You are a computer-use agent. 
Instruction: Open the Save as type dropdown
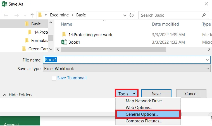point(127,68)
